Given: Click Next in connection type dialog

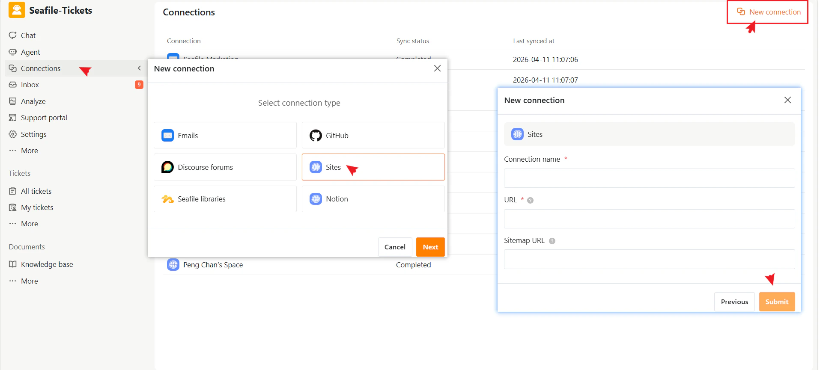Looking at the screenshot, I should 430,247.
